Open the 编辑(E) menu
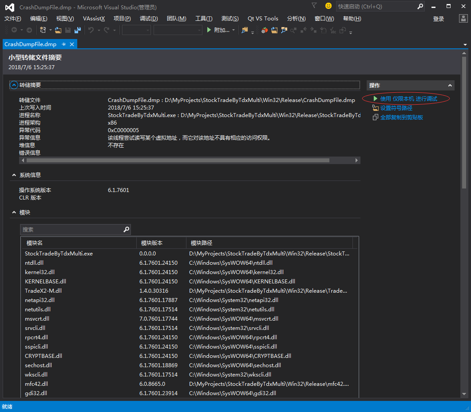Screen dimensions: 471x412 [x=39, y=19]
